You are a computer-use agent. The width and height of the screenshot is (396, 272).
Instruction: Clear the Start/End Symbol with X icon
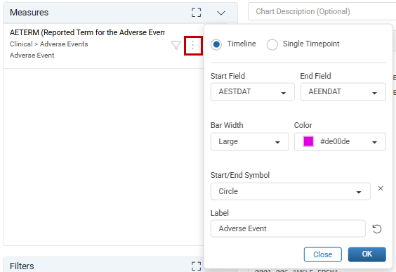(381, 188)
